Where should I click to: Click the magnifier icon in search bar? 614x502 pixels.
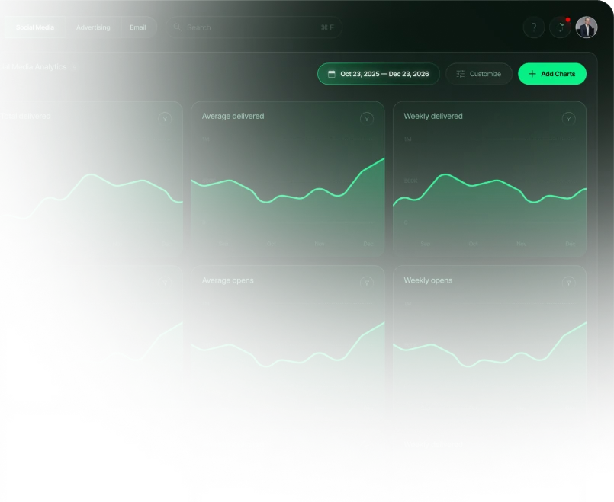pyautogui.click(x=177, y=27)
